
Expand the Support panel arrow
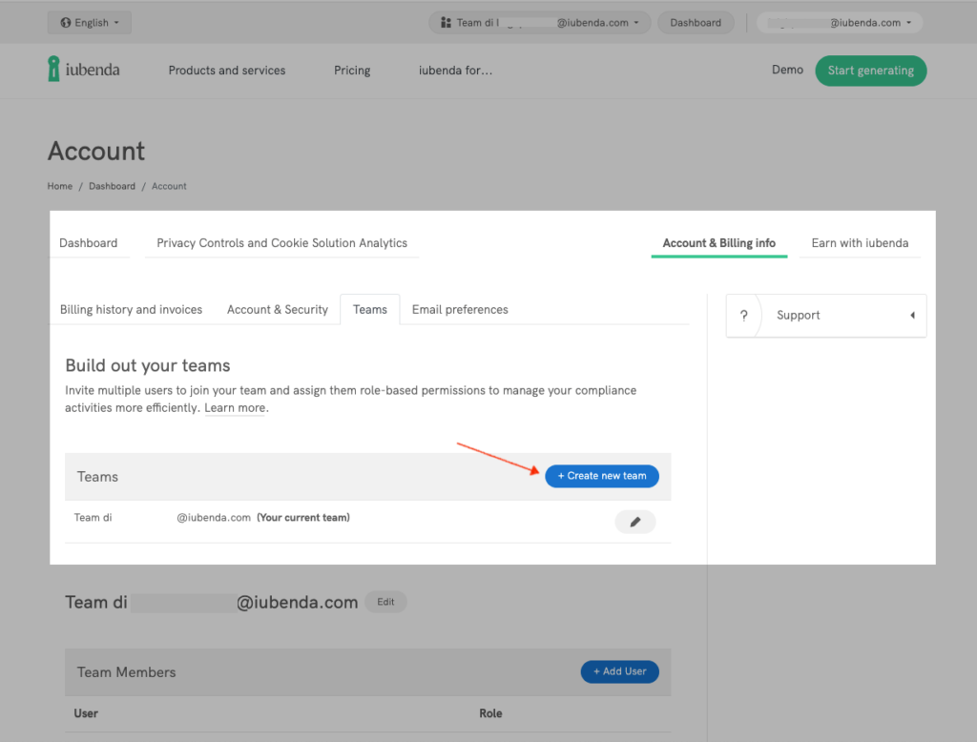click(x=912, y=316)
